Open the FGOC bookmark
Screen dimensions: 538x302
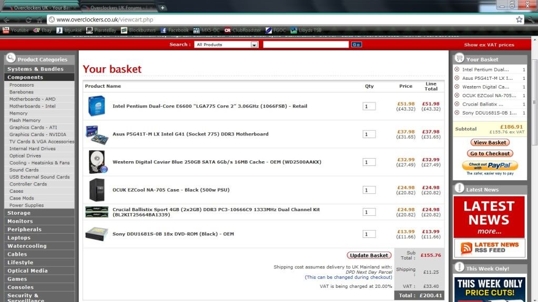276,30
